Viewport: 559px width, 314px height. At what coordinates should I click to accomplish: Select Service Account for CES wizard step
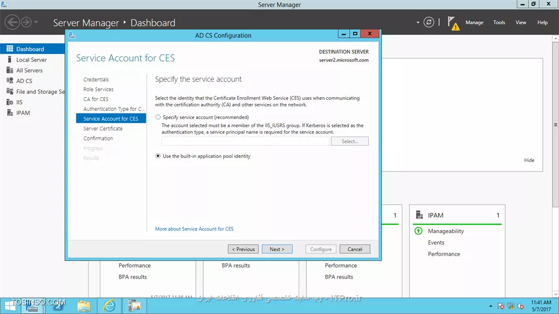(x=111, y=119)
